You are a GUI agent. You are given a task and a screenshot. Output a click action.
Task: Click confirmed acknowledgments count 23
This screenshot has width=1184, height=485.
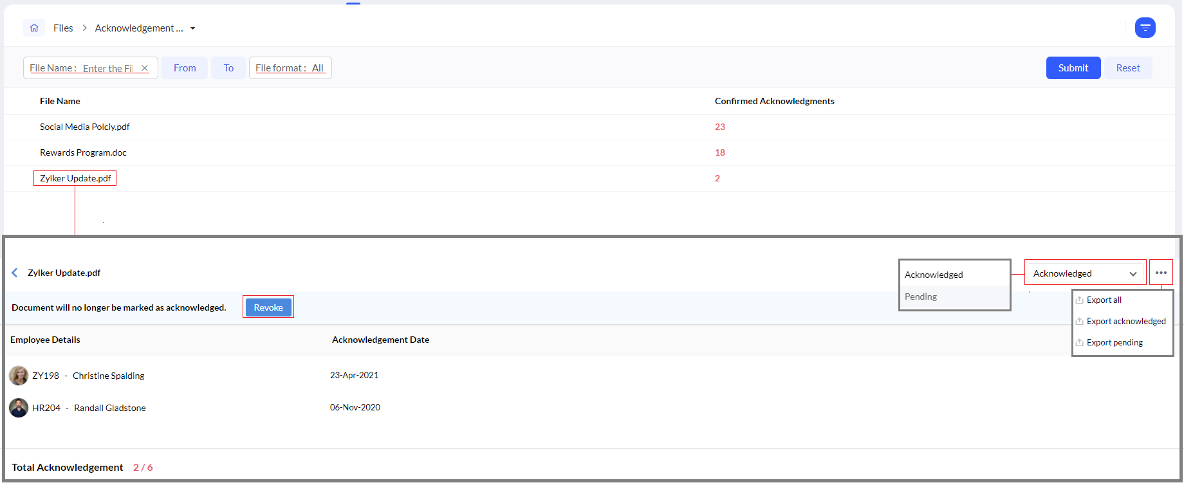pyautogui.click(x=719, y=127)
